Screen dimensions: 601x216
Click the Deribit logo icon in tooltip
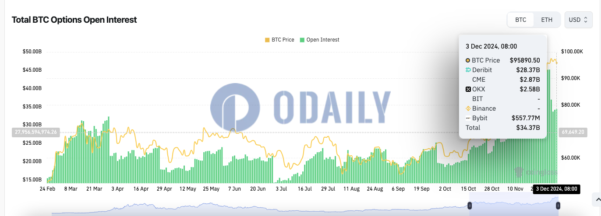(x=468, y=70)
